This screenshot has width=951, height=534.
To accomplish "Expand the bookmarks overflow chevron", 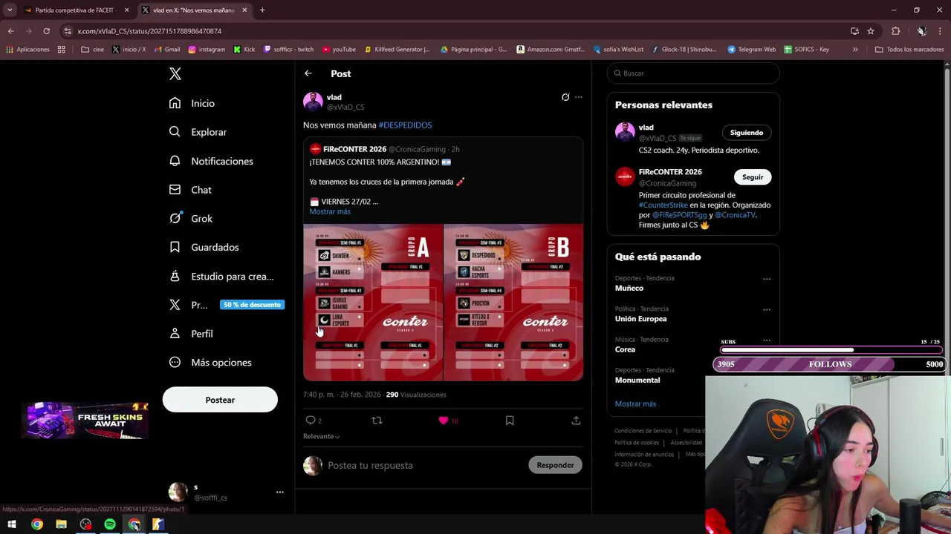I will point(855,50).
